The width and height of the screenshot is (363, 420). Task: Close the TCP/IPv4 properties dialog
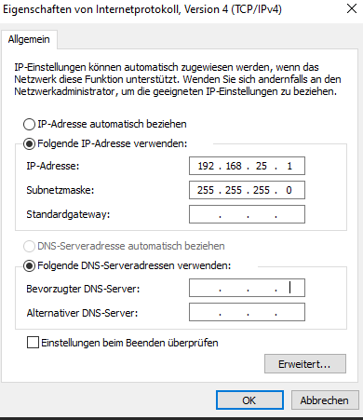click(352, 8)
